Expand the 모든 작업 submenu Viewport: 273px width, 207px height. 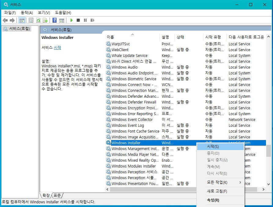217,182
